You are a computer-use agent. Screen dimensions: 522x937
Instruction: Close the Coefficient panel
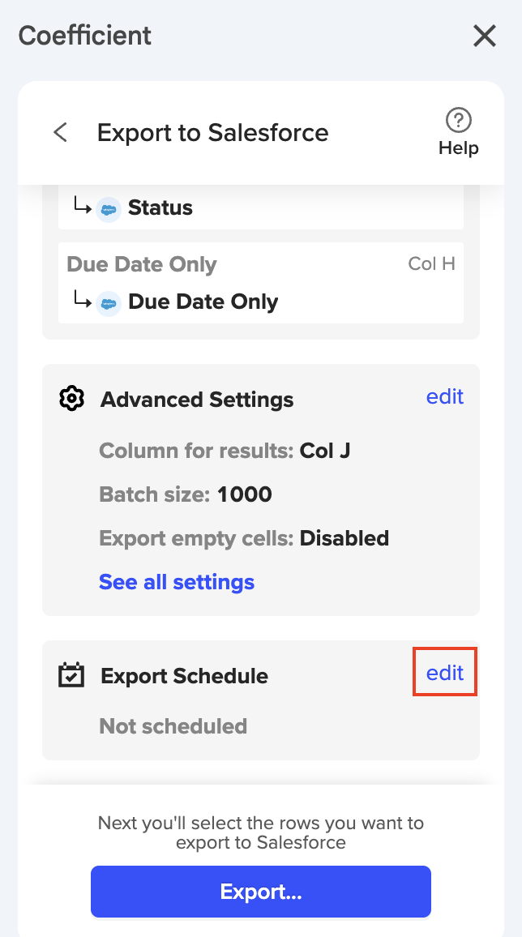point(484,36)
